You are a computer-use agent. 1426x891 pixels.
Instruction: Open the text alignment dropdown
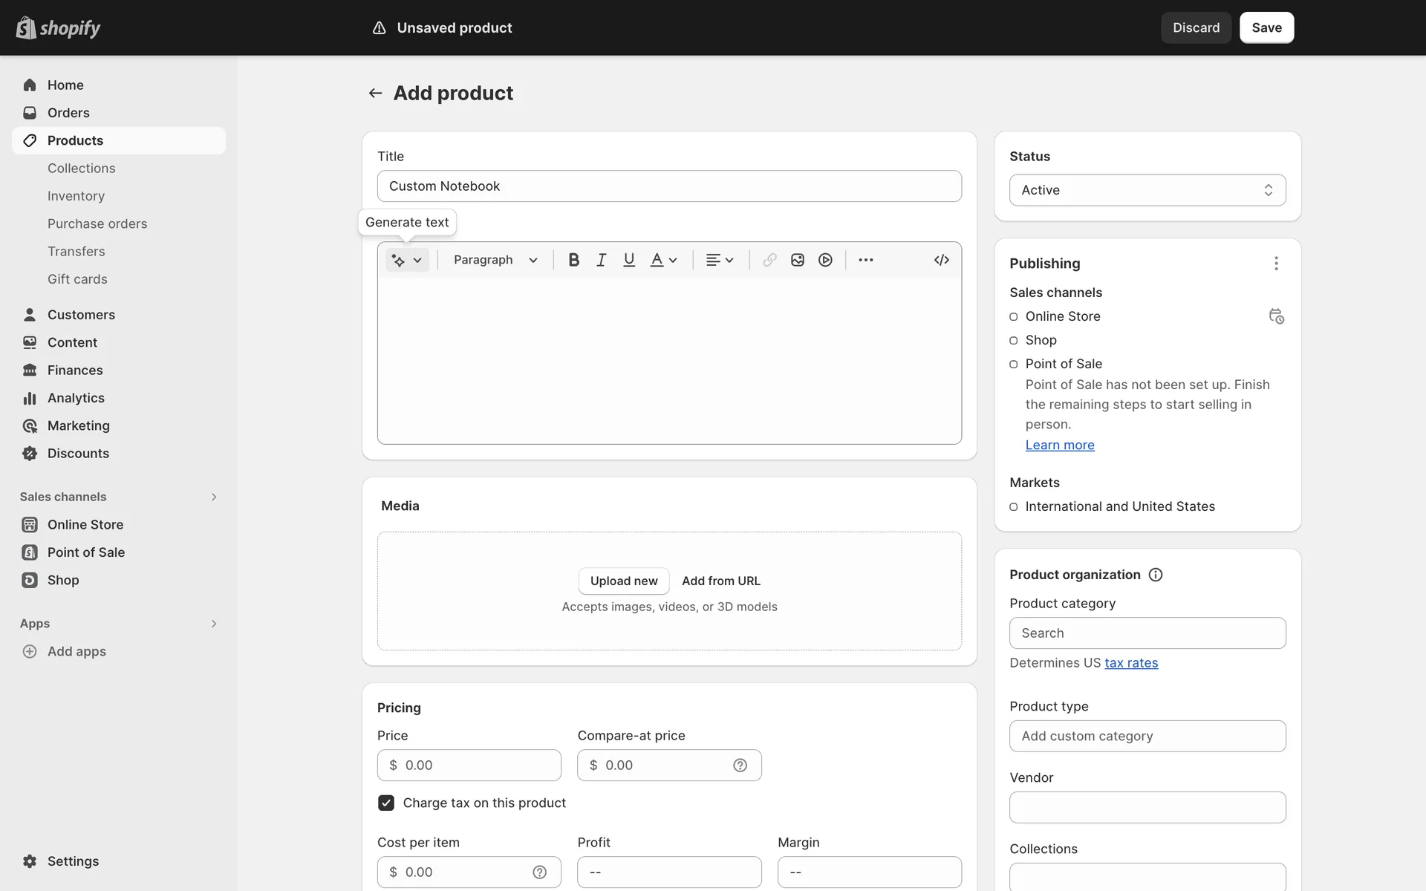(719, 260)
